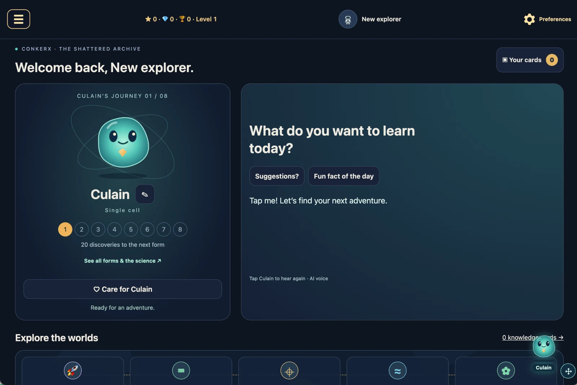Select journey form step 6
Viewport: 577px width, 385px height.
pos(147,229)
